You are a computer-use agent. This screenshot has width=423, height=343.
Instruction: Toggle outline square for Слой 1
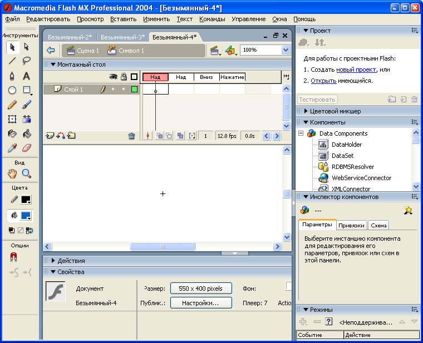[x=134, y=89]
